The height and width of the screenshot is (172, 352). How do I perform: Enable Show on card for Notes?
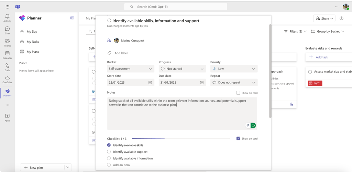click(238, 93)
